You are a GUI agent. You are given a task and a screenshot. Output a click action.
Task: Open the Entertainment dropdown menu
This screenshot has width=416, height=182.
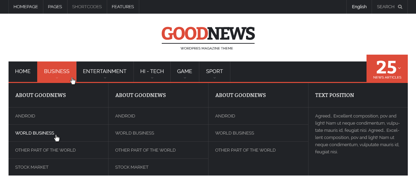(104, 71)
